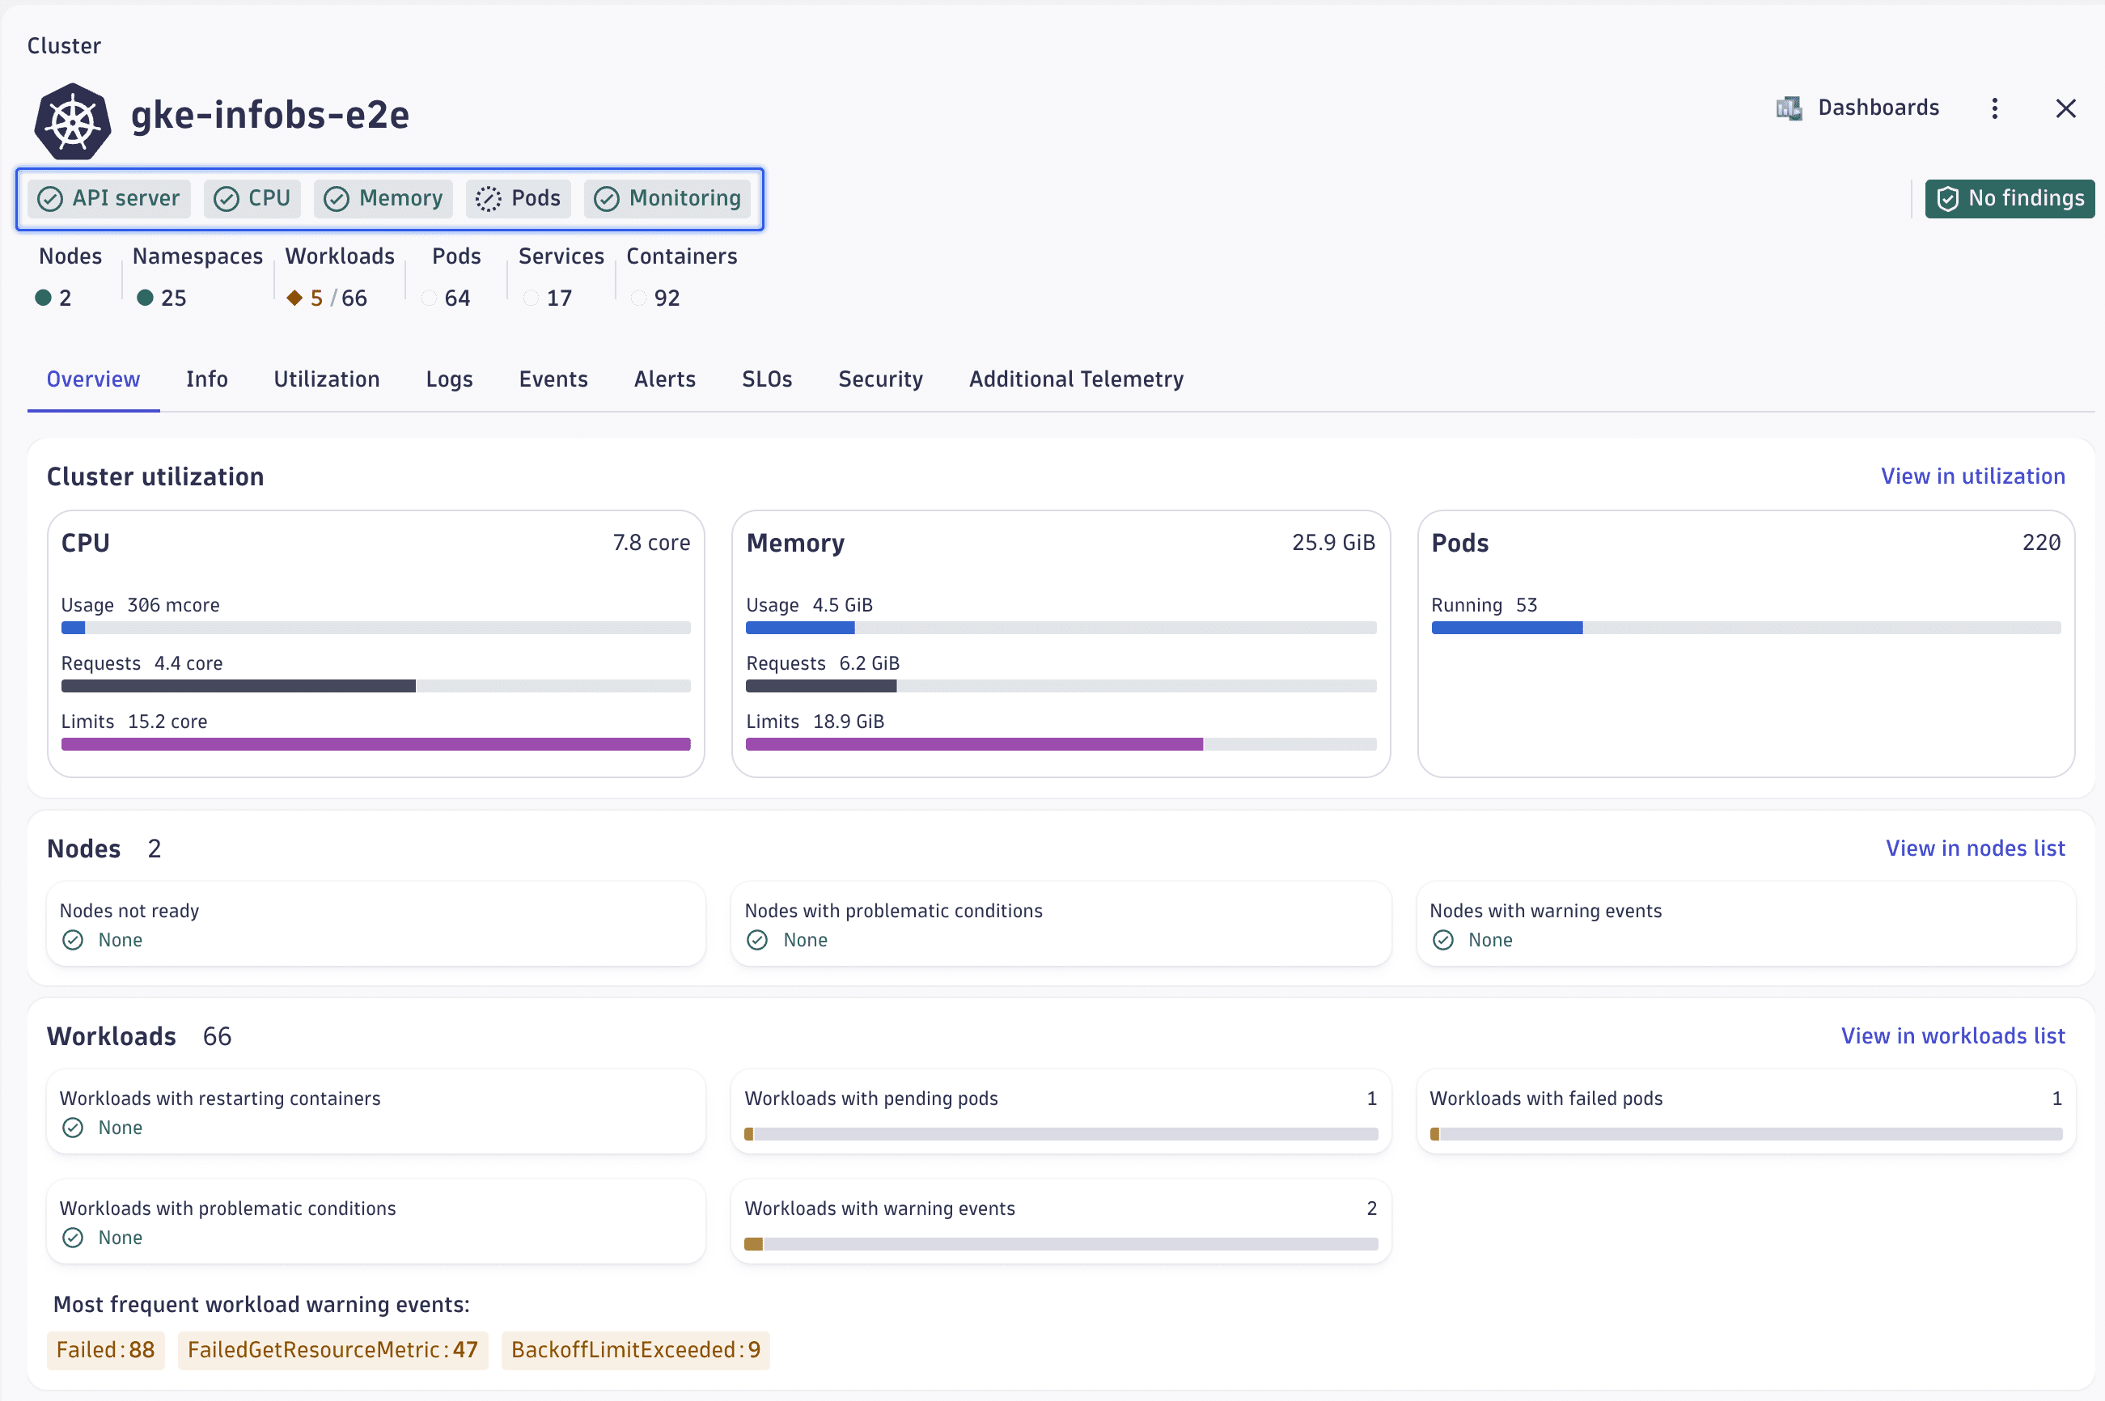Click the Pods Running 53 bar
Viewport: 2105px width, 1401px height.
tap(1746, 629)
